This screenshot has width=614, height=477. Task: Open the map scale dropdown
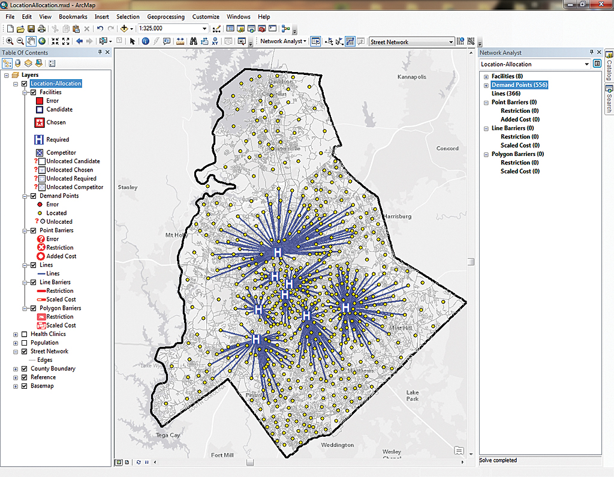204,28
